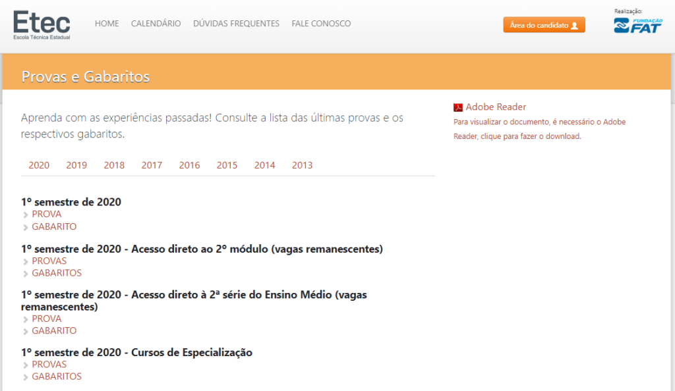Download the first semester 2020 PROVA
This screenshot has height=391, width=675.
click(47, 214)
